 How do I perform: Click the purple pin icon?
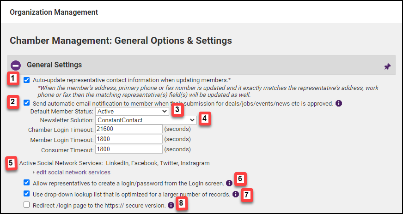pyautogui.click(x=387, y=66)
